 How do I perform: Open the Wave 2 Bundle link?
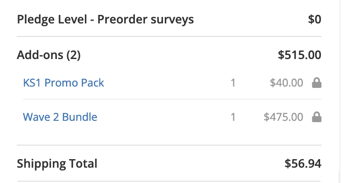60,117
